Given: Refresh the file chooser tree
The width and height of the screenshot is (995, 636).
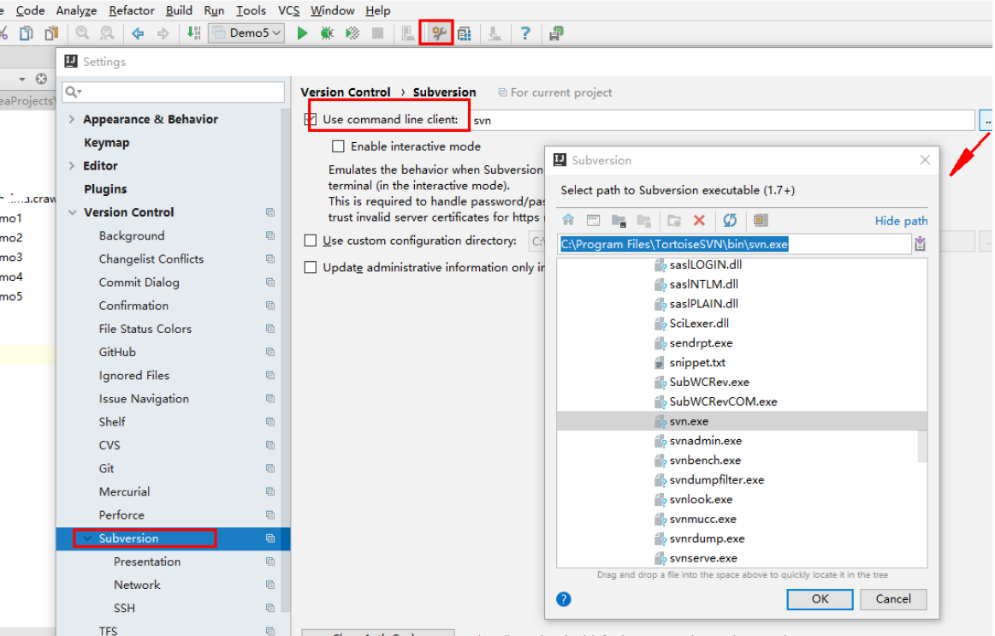Looking at the screenshot, I should point(730,220).
